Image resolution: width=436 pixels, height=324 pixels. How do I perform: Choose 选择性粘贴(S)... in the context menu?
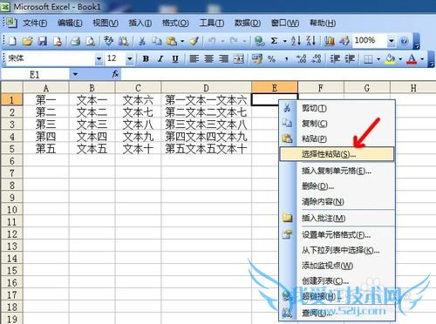[337, 154]
